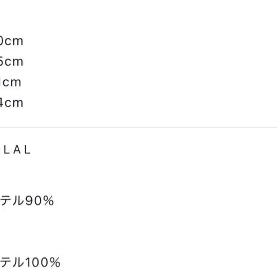
Task: Tap the "cm" unit on the 1cm line
Action: point(13,82)
